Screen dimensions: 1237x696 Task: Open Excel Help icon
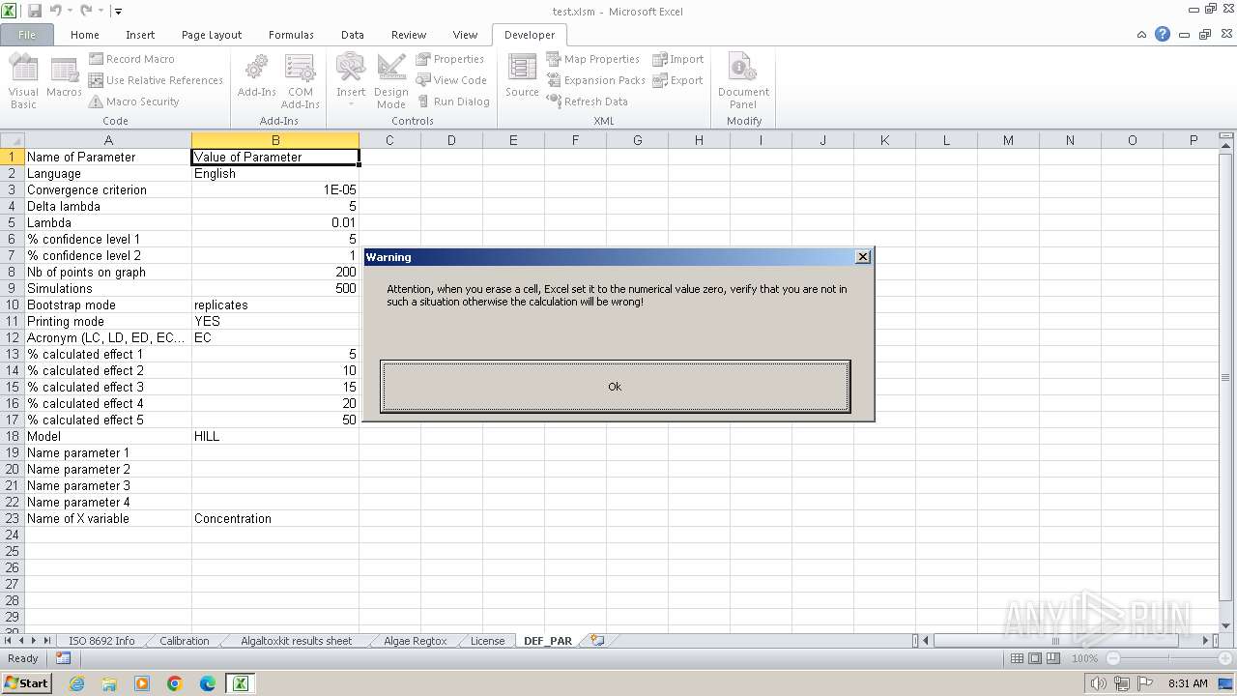coord(1163,34)
